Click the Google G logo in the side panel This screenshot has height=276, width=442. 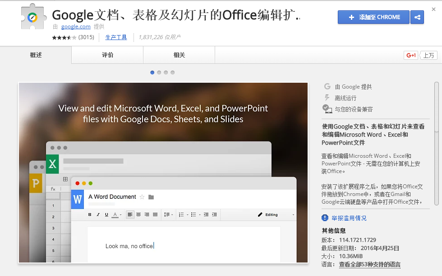click(x=327, y=87)
